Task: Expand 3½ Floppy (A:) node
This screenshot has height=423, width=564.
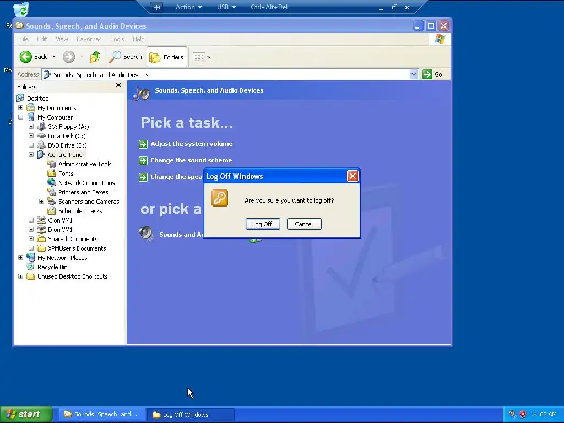Action: point(31,127)
